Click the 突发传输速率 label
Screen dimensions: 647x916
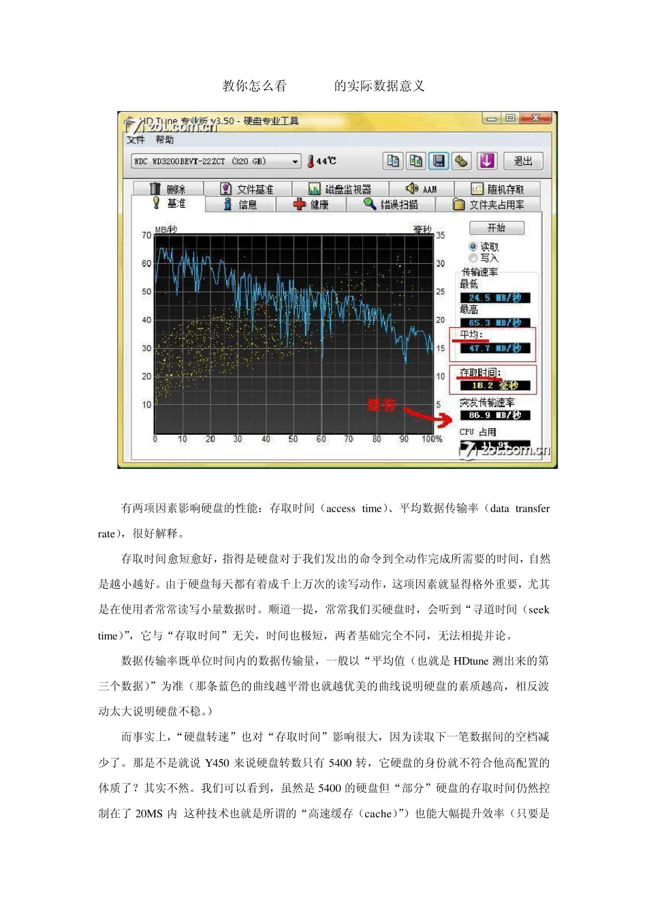(x=487, y=403)
